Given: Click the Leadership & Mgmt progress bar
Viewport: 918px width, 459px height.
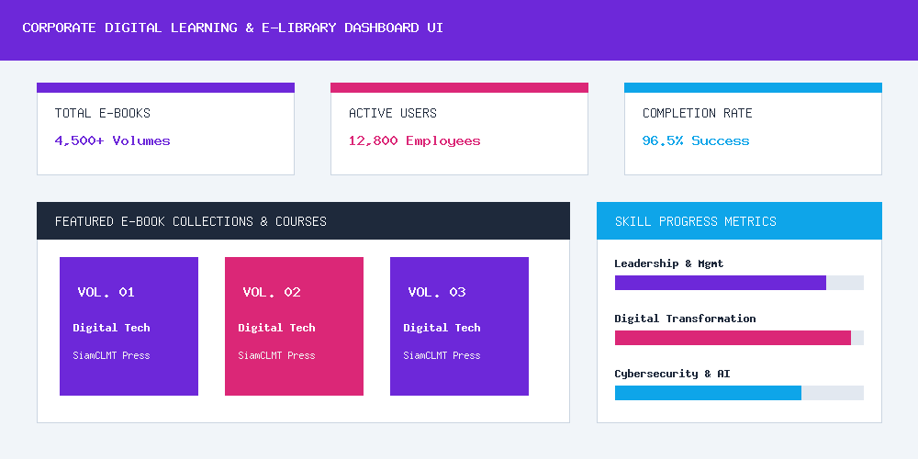Looking at the screenshot, I should click(739, 283).
